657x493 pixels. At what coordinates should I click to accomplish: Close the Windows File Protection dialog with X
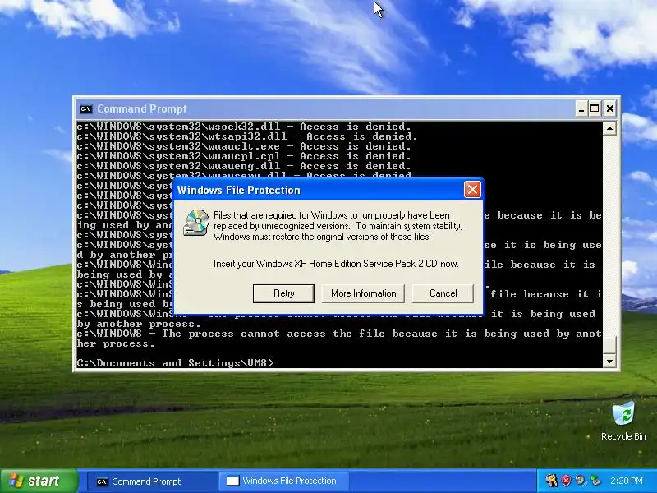[x=472, y=190]
